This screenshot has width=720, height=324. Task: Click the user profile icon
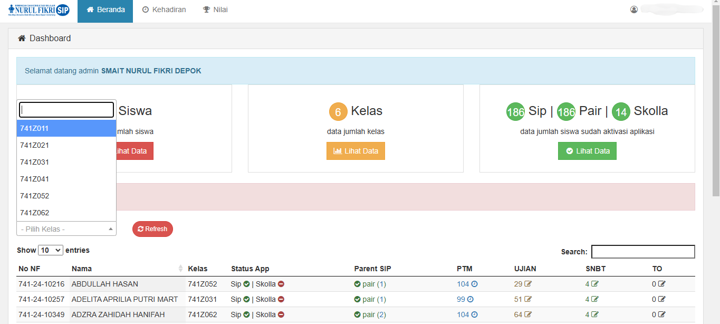pos(634,9)
